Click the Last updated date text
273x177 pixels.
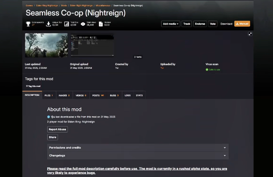click(36, 68)
